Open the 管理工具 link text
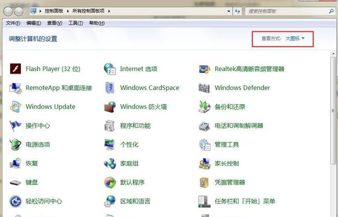The height and width of the screenshot is (217, 338). [227, 145]
